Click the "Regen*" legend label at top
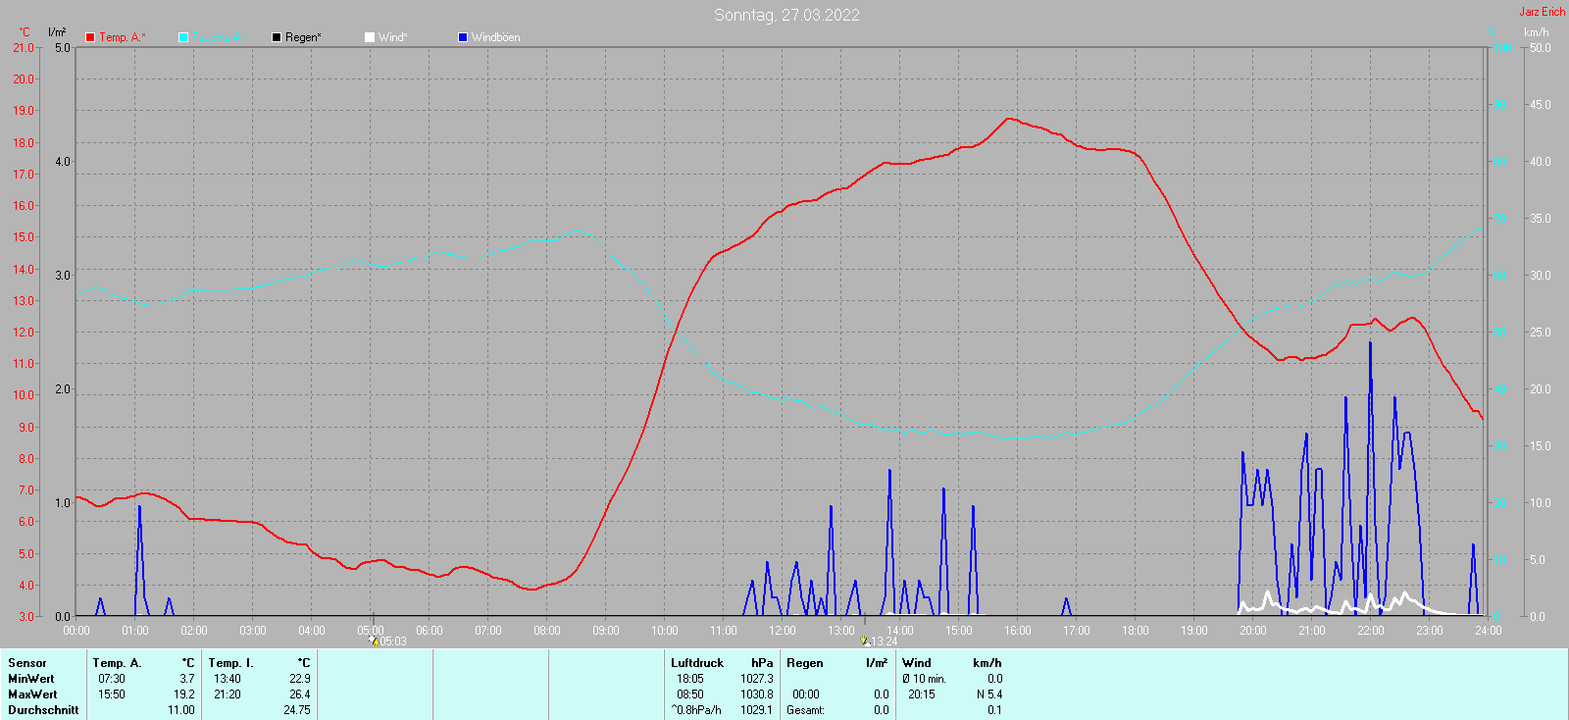This screenshot has height=720, width=1569. point(303,37)
